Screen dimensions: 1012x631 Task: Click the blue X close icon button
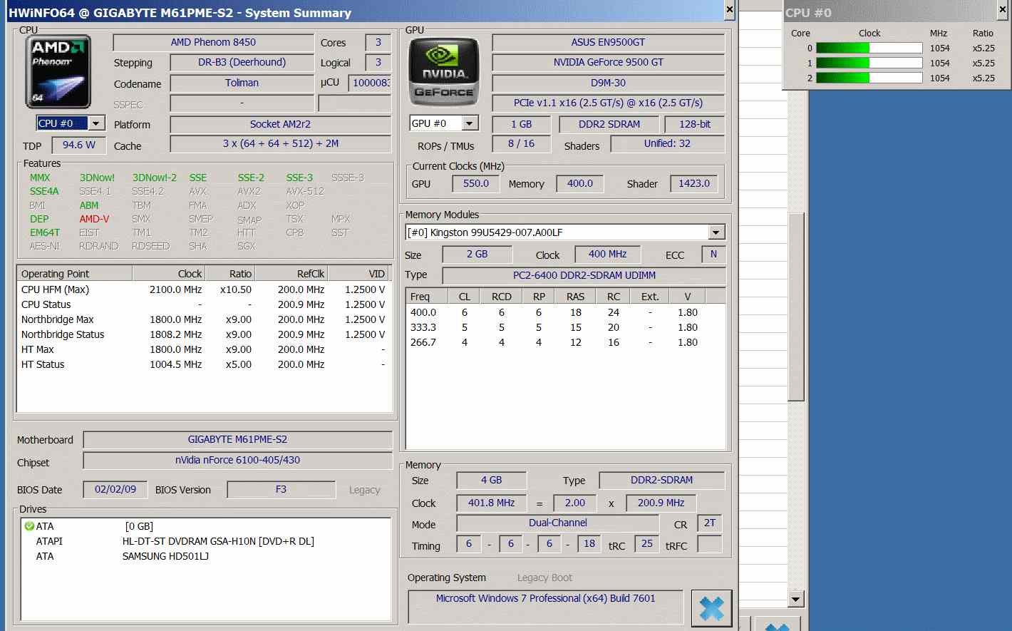click(x=711, y=608)
